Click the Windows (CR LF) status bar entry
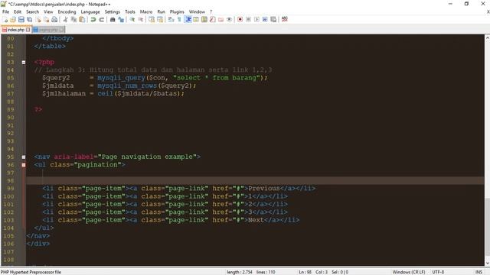The width and height of the screenshot is (490, 275). click(x=409, y=272)
